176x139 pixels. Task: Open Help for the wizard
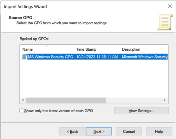click(159, 132)
